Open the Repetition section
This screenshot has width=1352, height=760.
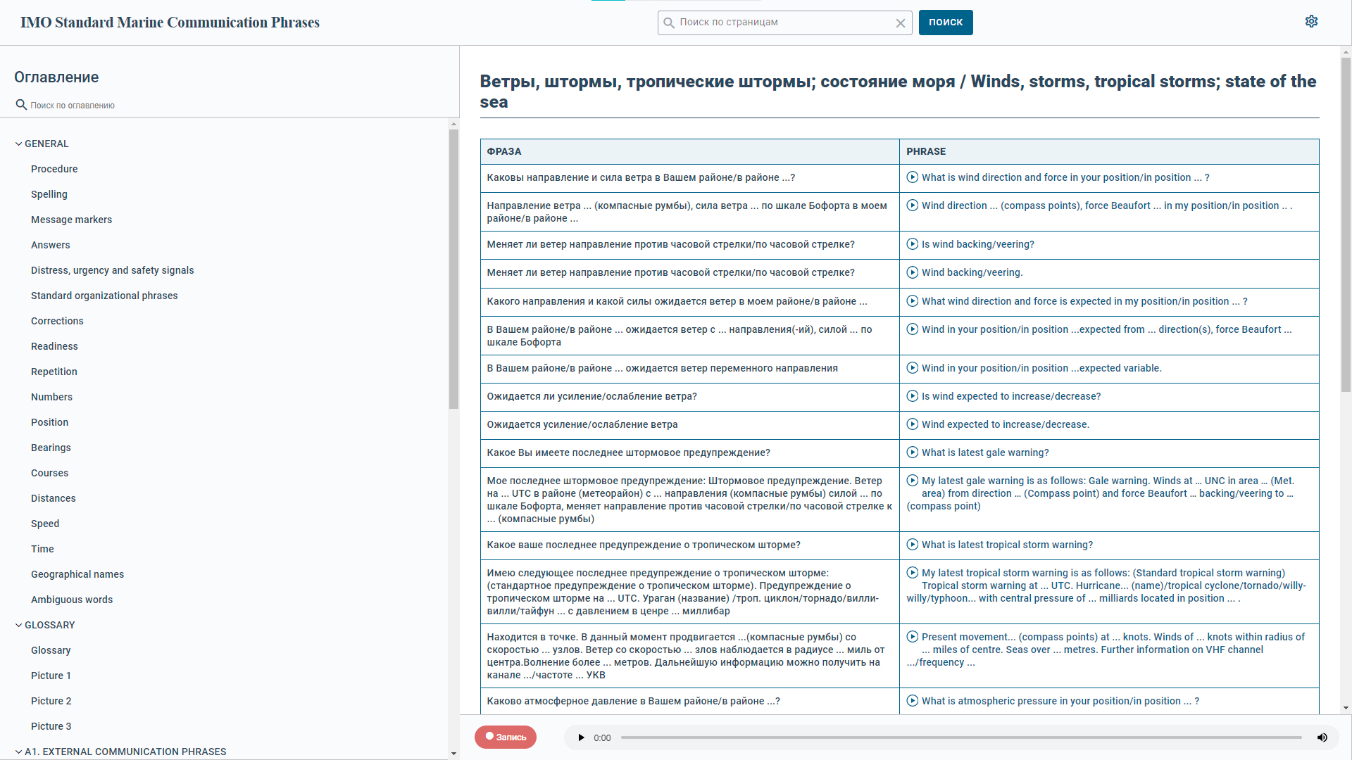click(x=54, y=372)
